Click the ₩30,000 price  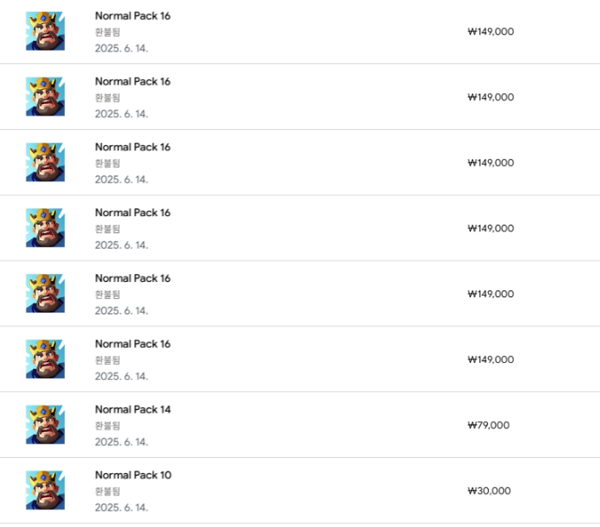click(489, 491)
